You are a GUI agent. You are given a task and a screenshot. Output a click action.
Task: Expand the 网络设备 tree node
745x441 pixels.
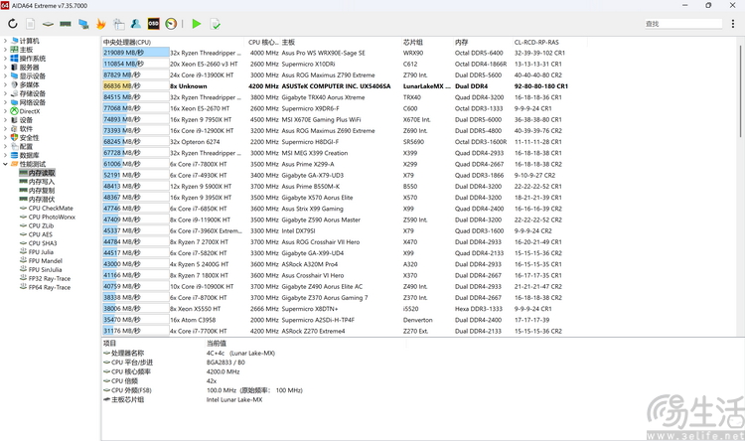point(5,102)
